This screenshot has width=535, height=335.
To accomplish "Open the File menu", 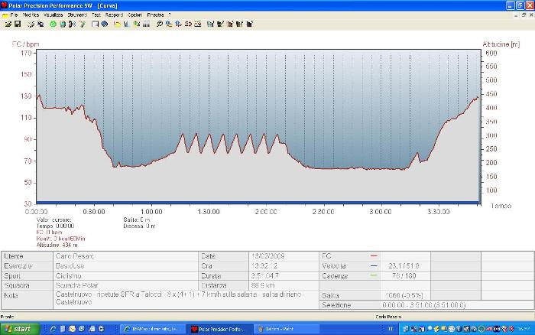I will coord(14,15).
